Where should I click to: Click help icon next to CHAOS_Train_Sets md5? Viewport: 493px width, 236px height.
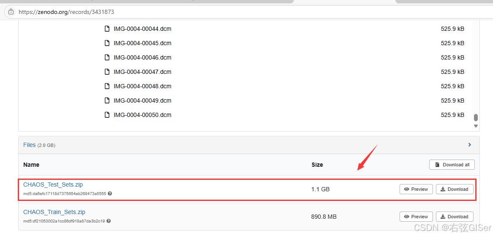[x=109, y=221]
